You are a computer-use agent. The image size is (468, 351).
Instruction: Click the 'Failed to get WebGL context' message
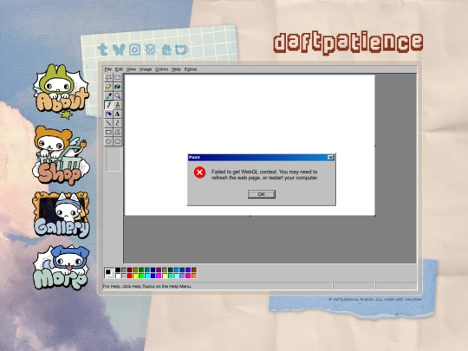264,175
